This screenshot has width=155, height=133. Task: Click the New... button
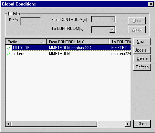[142, 42]
